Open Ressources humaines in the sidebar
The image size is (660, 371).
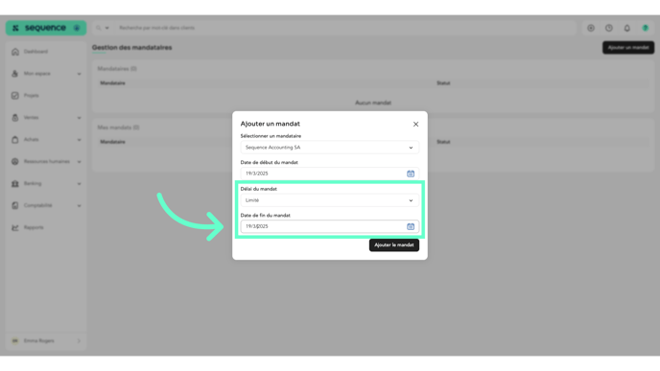[x=47, y=161]
